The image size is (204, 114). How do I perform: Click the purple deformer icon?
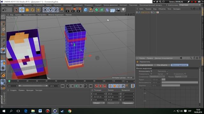point(107,10)
